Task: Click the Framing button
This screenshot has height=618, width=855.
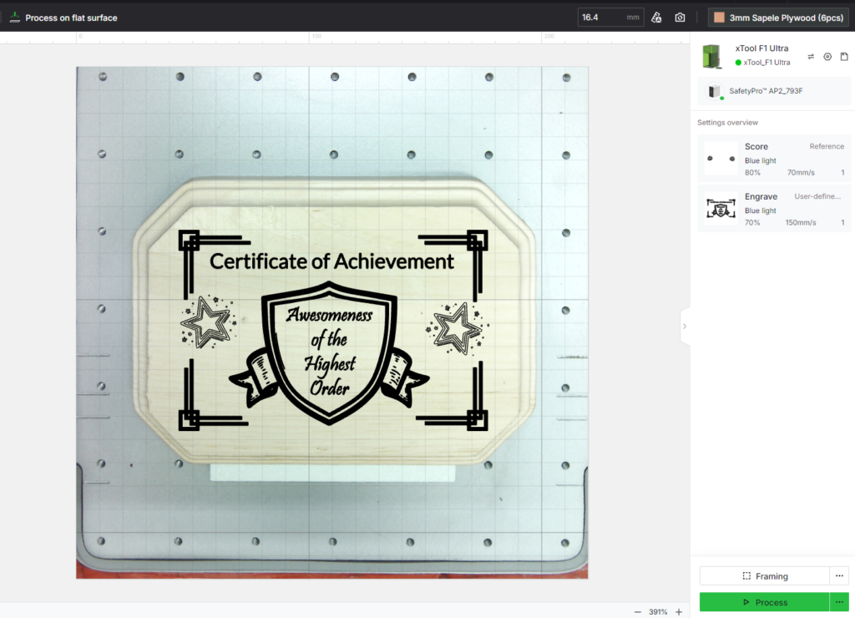Action: pyautogui.click(x=765, y=576)
